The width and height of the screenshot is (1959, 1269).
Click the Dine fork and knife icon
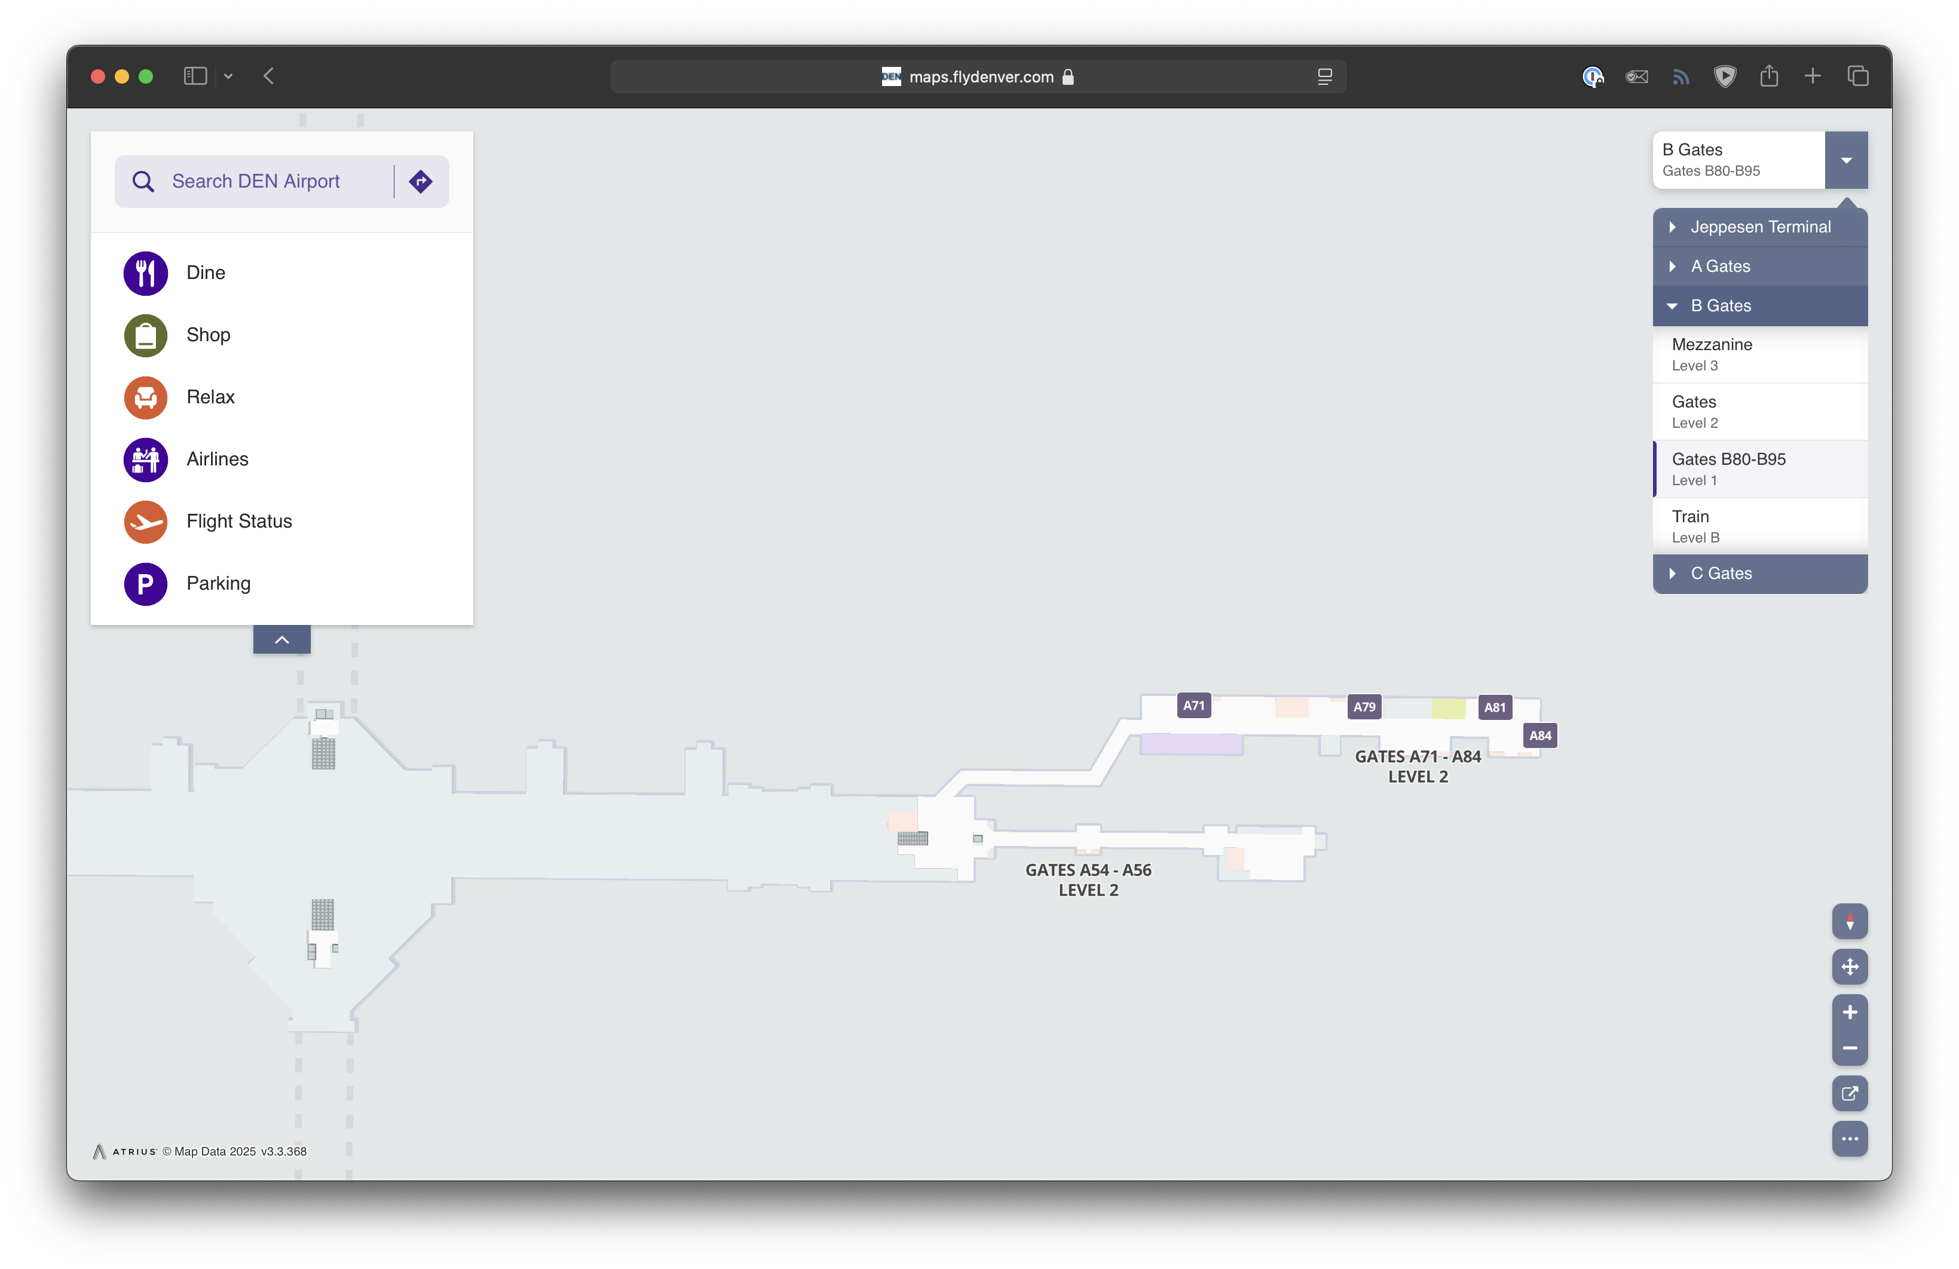click(146, 273)
